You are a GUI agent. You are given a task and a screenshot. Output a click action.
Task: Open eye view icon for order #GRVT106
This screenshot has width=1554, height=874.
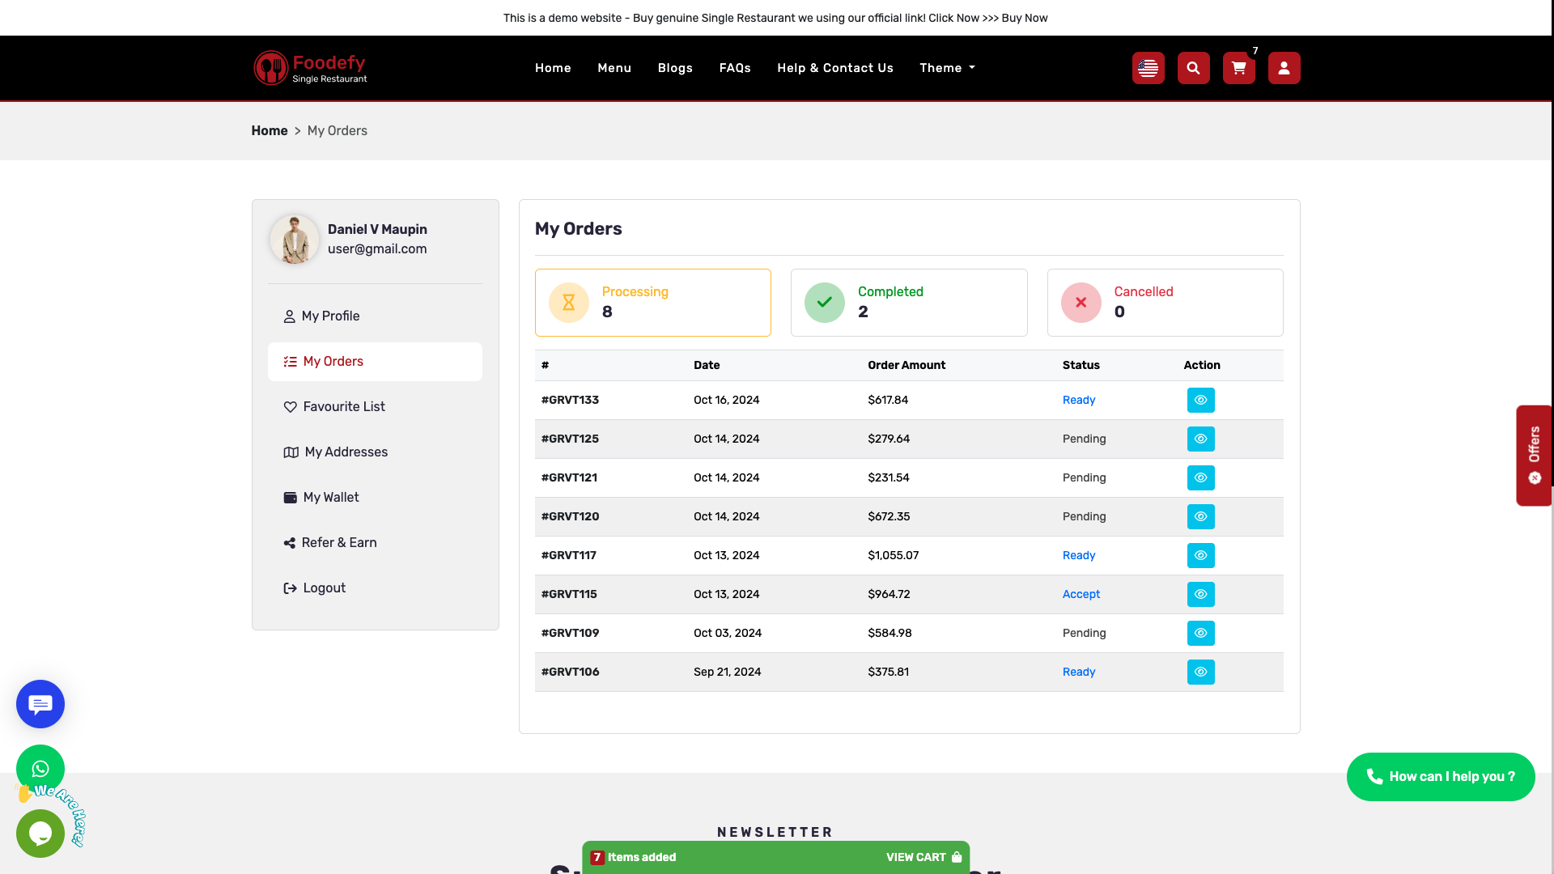(x=1200, y=672)
